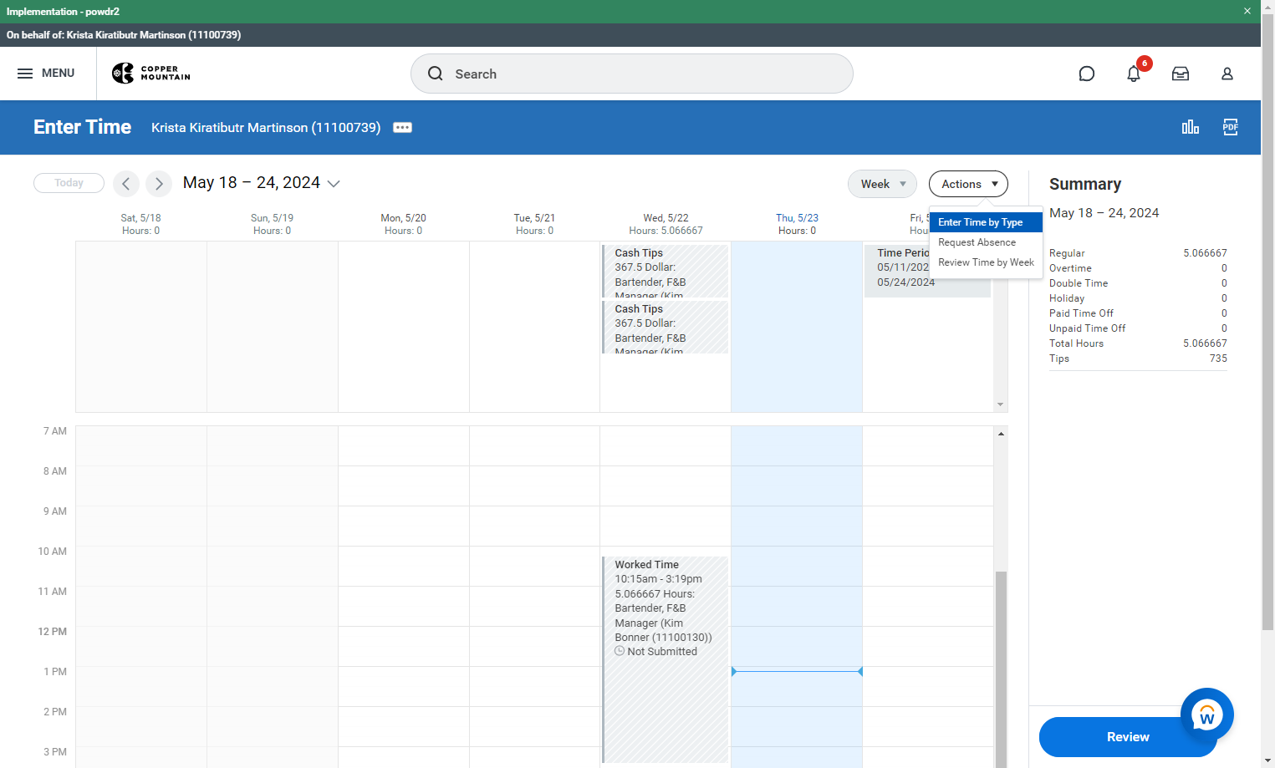Click the Regular hours value in Summary
This screenshot has height=768, width=1275.
(1205, 253)
